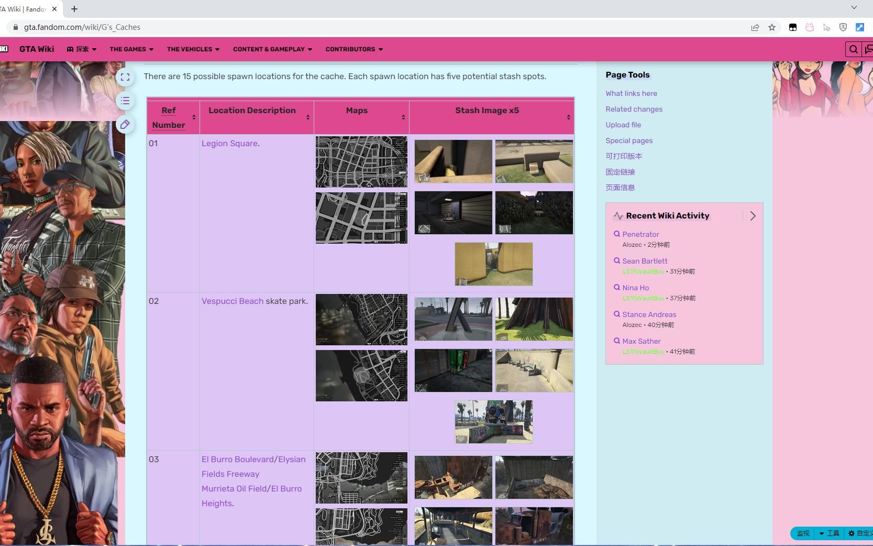Open Sean Bartlett activity entry
This screenshot has width=873, height=546.
pyautogui.click(x=645, y=261)
